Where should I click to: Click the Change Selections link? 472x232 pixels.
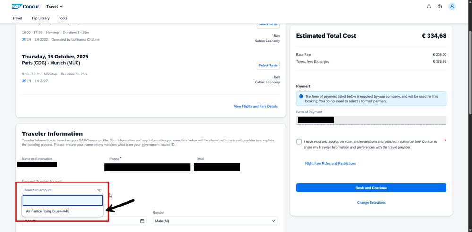click(371, 203)
